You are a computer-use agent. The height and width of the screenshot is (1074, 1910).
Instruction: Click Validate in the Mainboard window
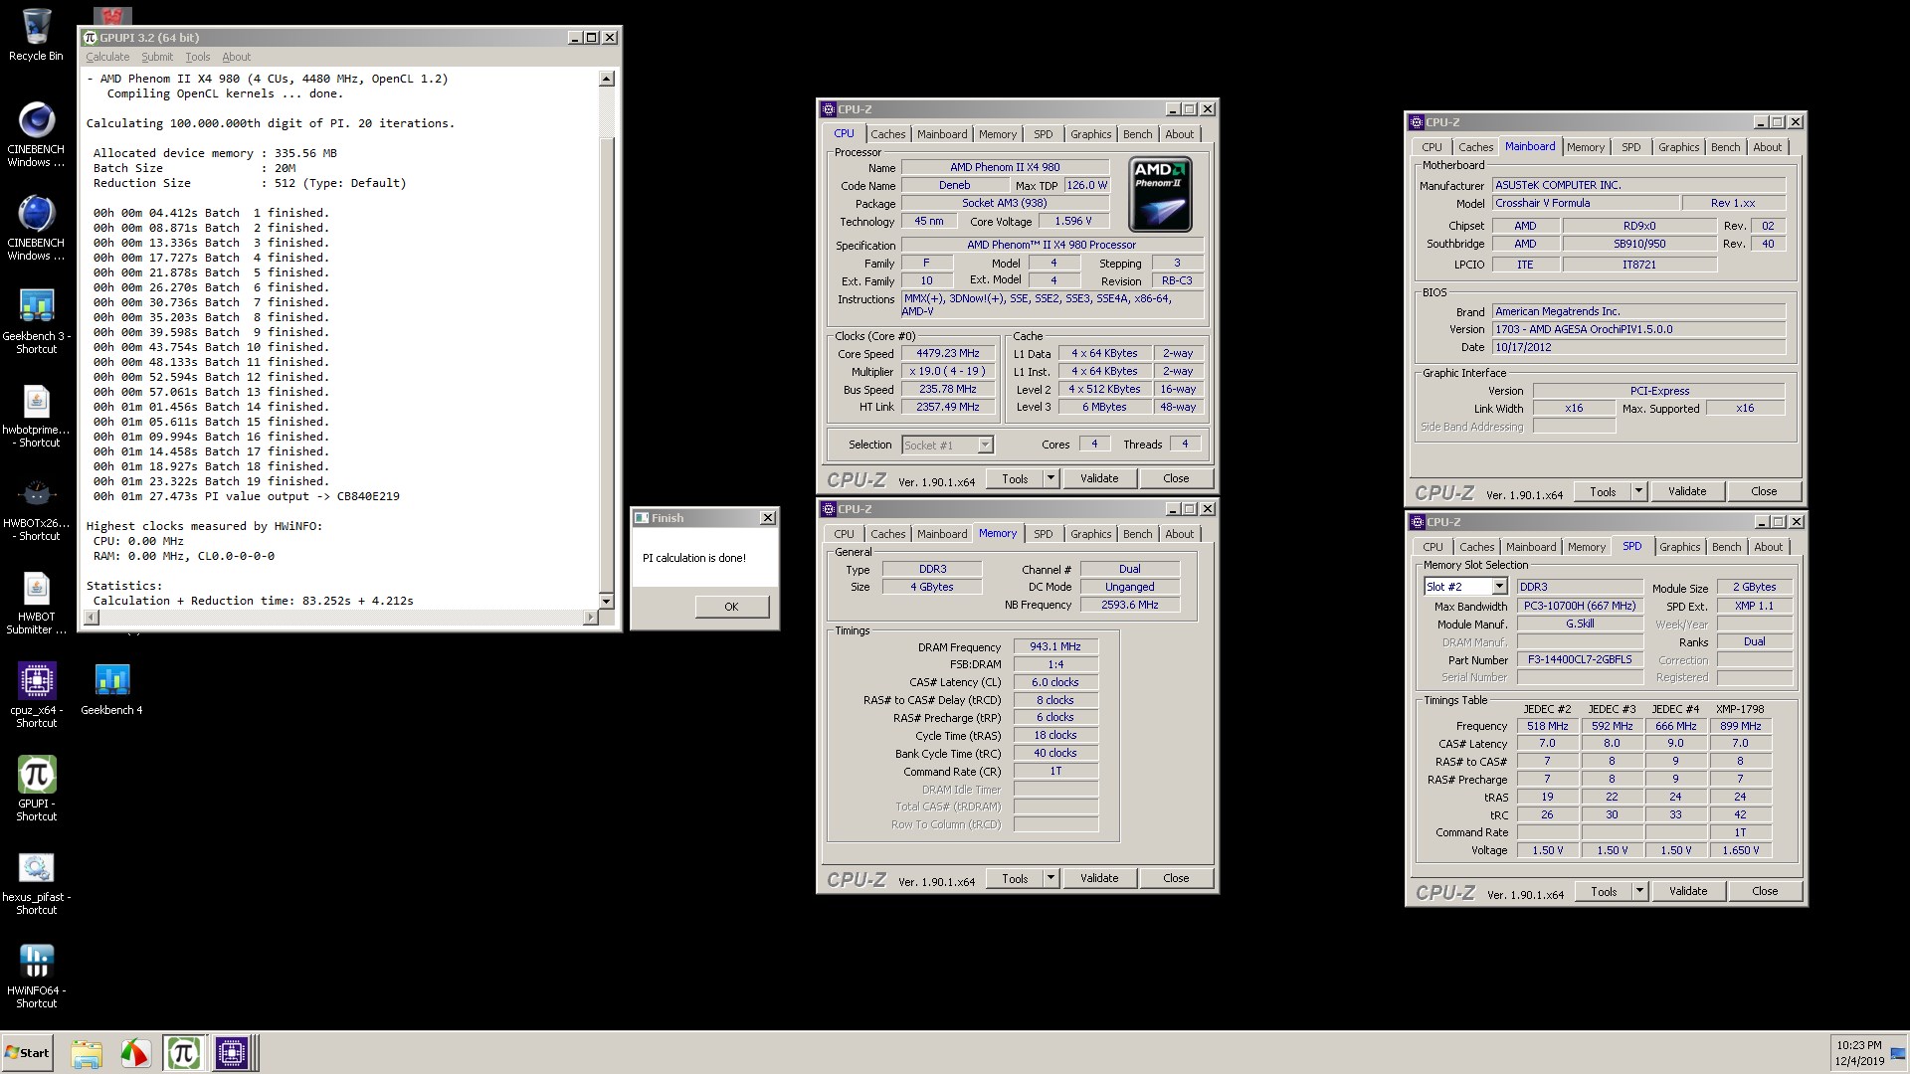(x=1687, y=491)
